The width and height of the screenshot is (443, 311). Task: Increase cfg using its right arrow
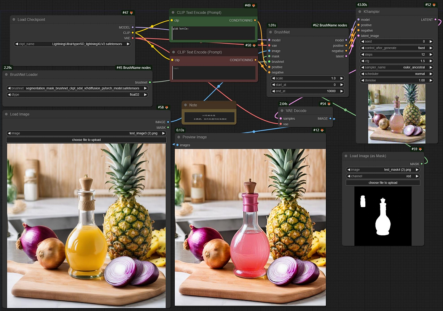click(431, 61)
